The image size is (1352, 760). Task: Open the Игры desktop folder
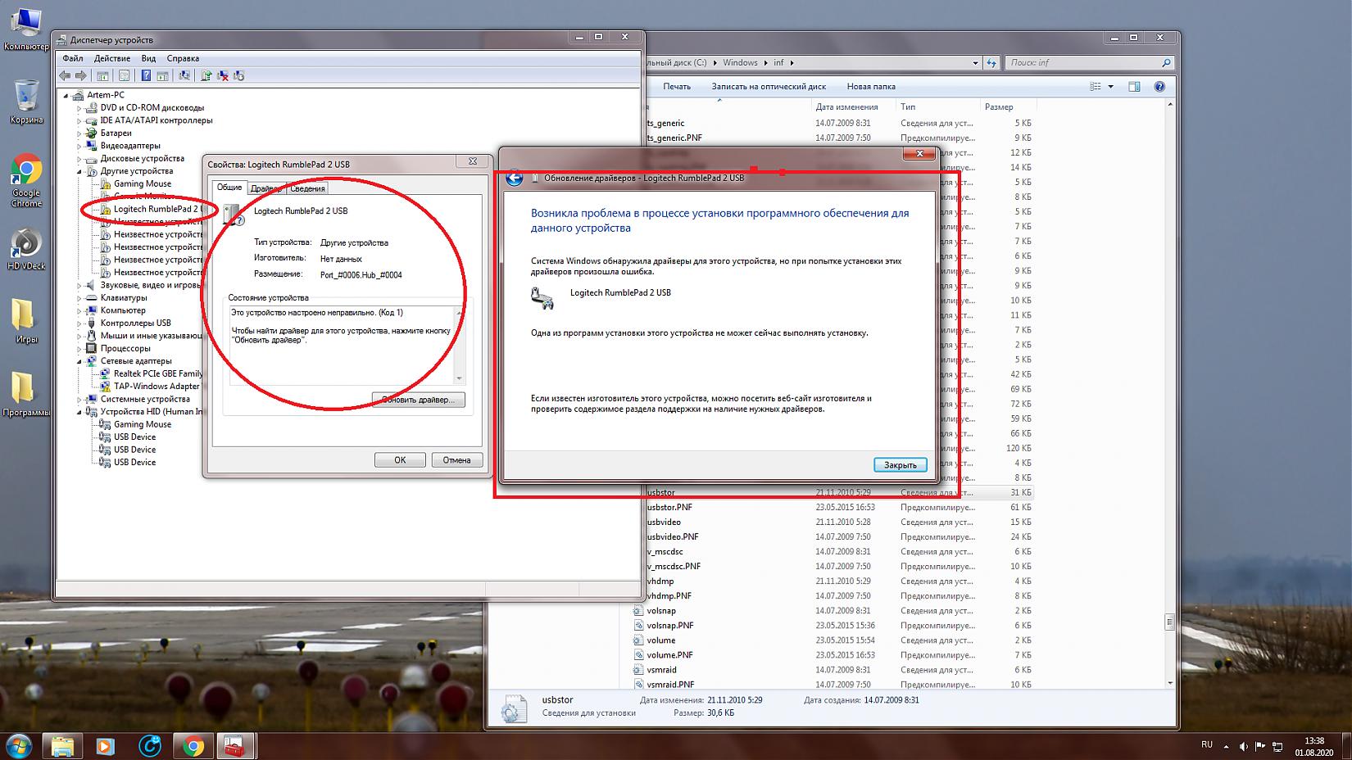pos(26,320)
